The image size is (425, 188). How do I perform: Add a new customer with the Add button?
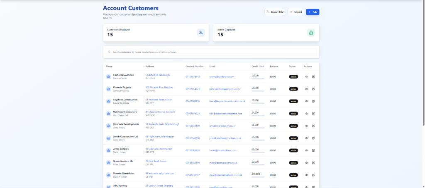click(313, 12)
